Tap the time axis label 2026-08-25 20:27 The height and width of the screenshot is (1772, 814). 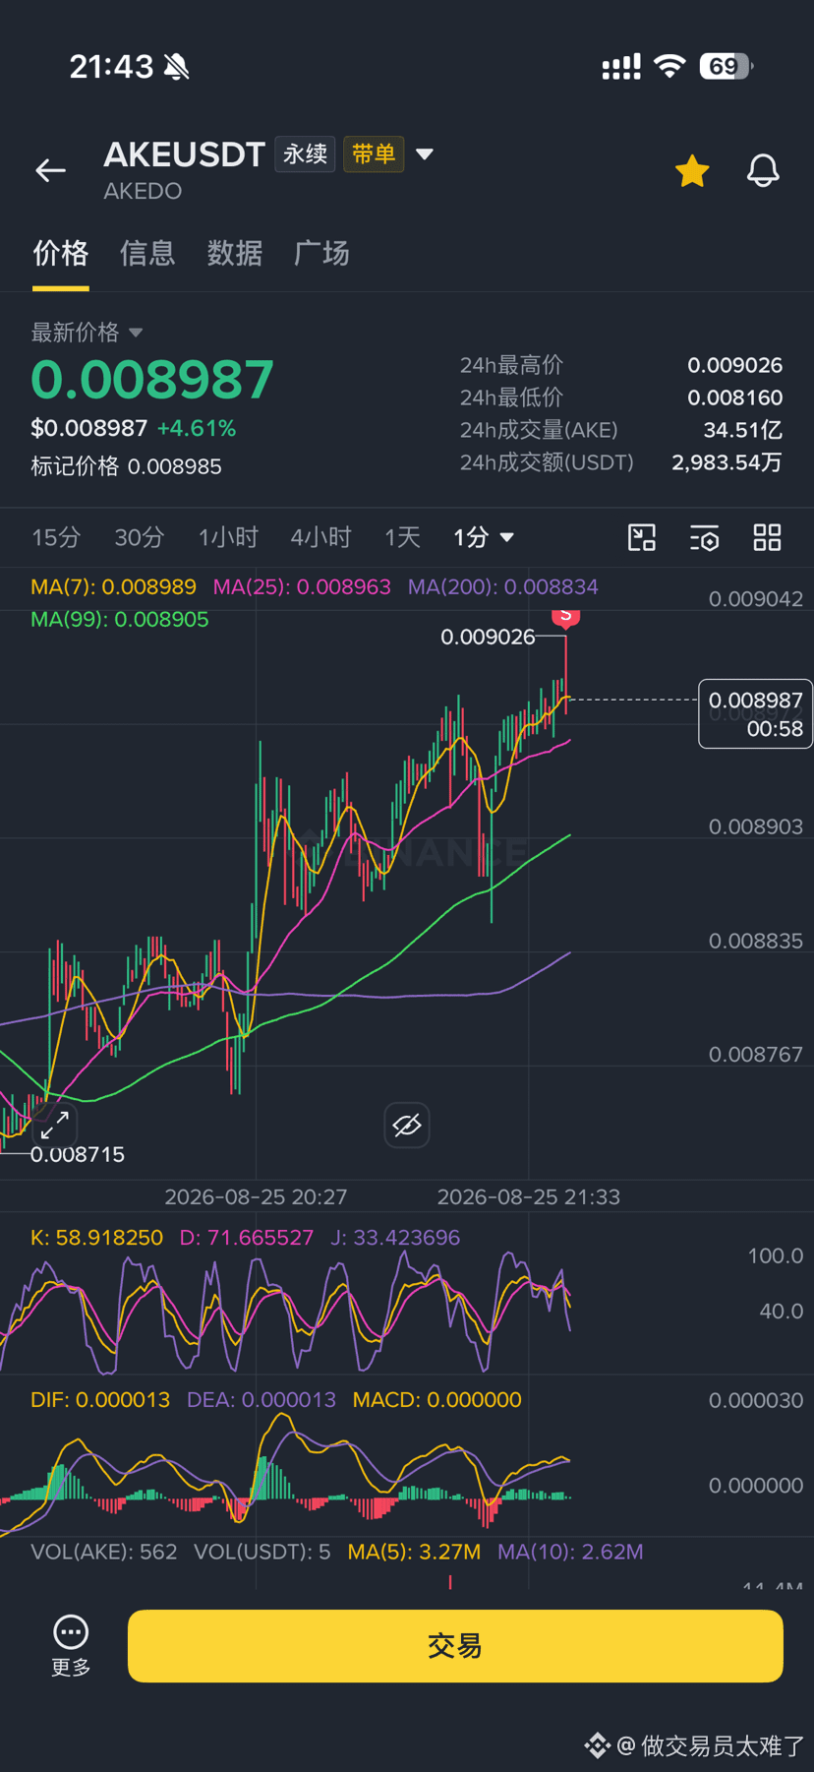[256, 1197]
